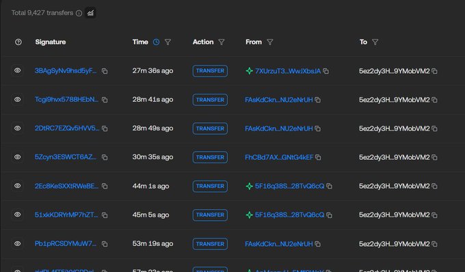
Task: Copy signature 2DtRC7EZQv5HVV5
Action: pos(105,128)
